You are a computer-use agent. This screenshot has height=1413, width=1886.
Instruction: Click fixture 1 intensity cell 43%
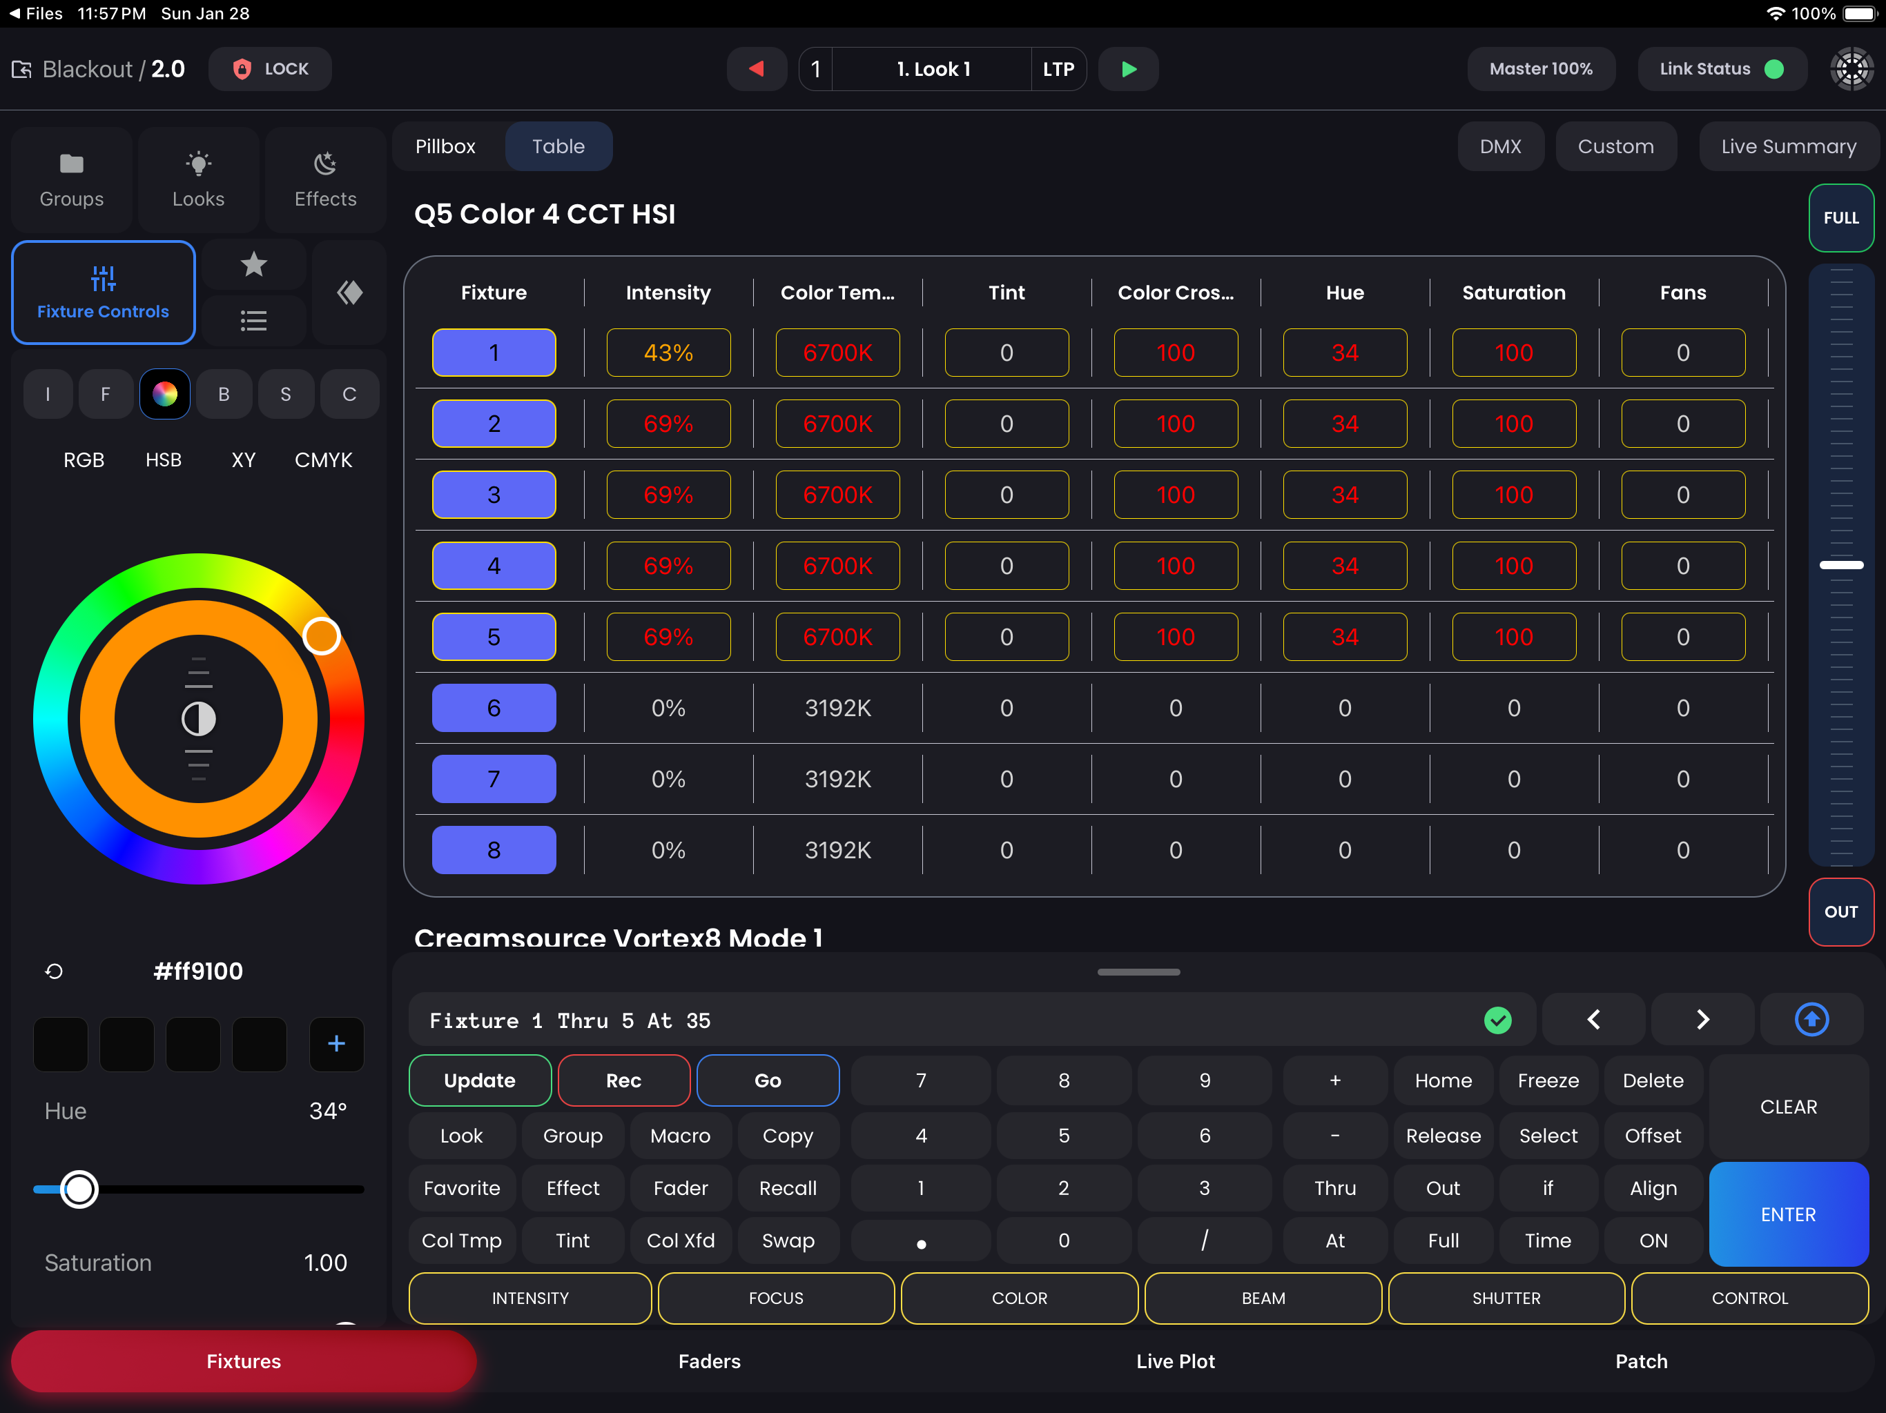[668, 353]
